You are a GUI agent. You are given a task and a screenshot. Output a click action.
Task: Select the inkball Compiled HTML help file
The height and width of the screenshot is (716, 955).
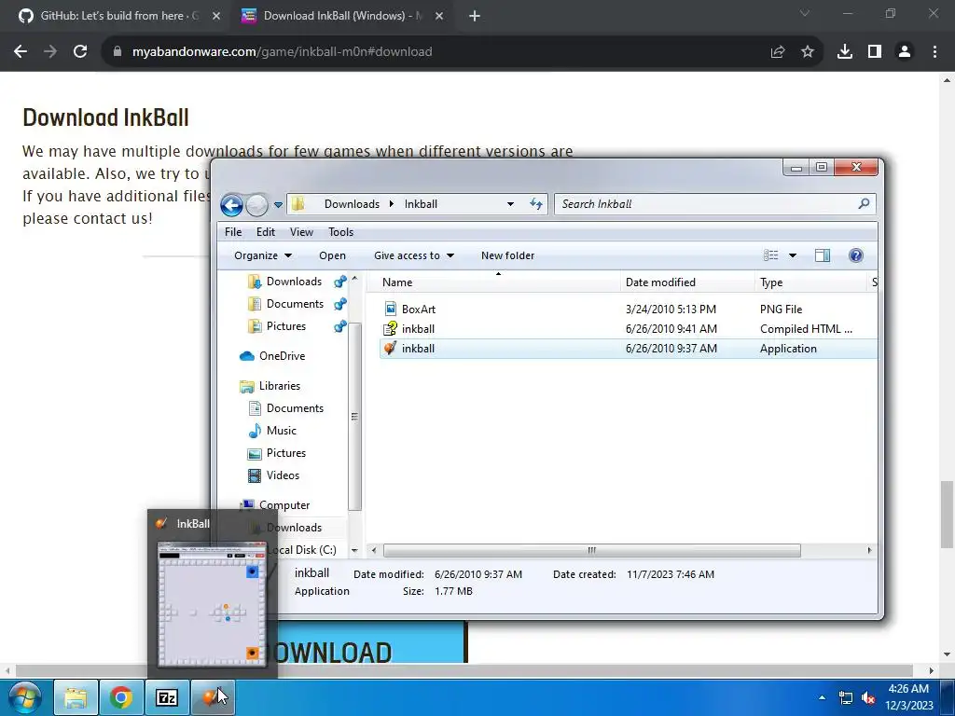(x=628, y=329)
